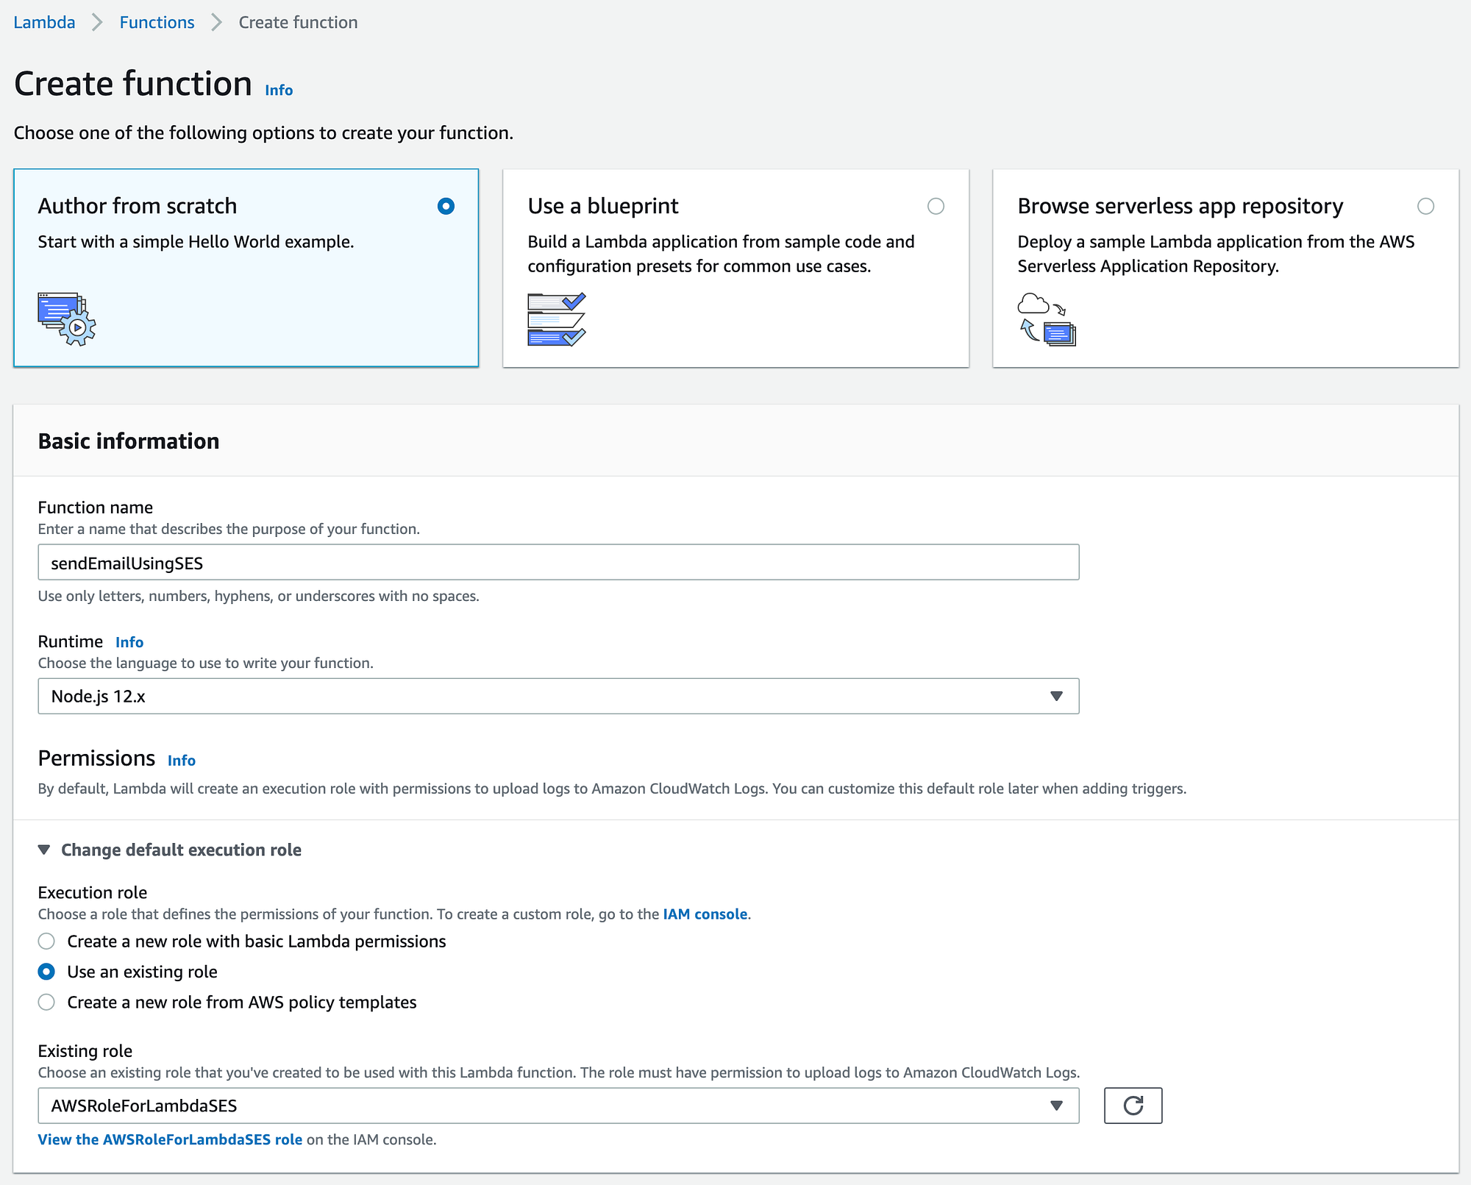Select Browse serverless app repository
The width and height of the screenshot is (1471, 1185).
coord(1426,207)
